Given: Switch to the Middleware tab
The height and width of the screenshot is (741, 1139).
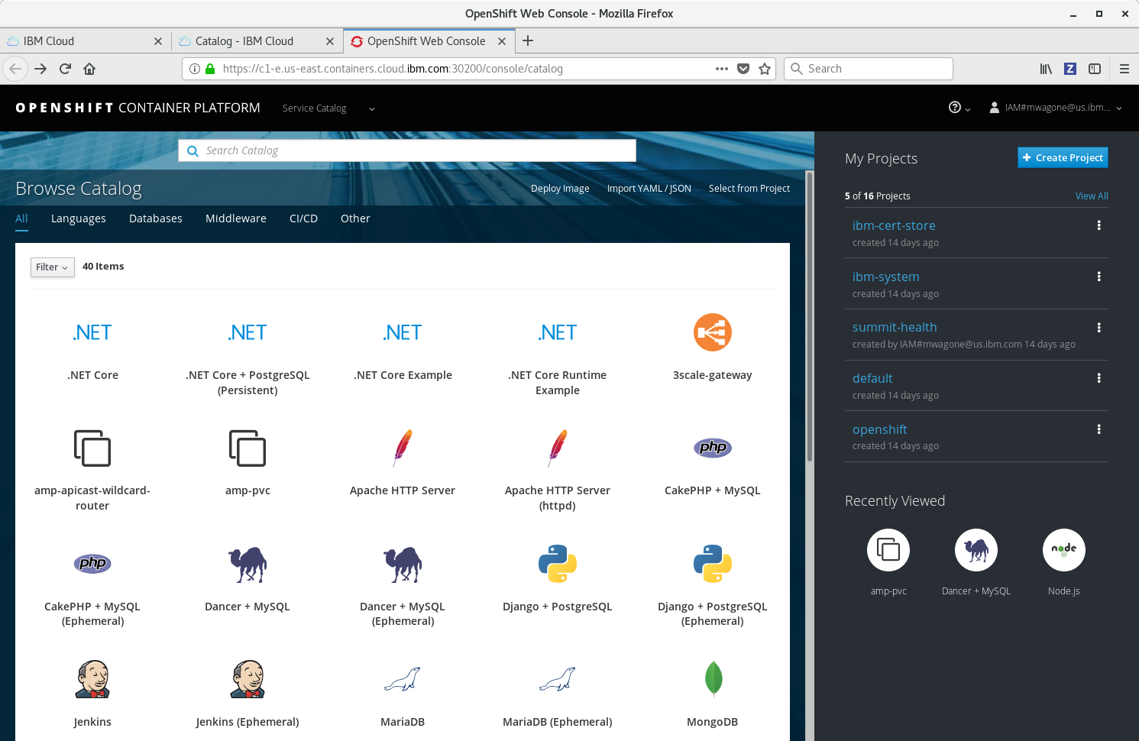Looking at the screenshot, I should 236,218.
